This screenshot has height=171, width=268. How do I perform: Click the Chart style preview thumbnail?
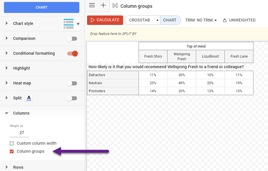click(68, 23)
